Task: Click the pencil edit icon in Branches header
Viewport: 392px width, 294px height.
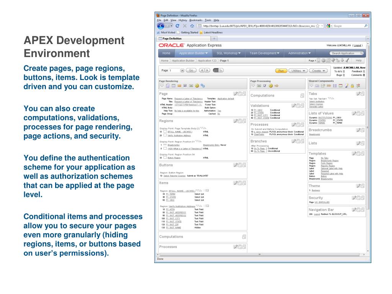Action: pos(294,141)
